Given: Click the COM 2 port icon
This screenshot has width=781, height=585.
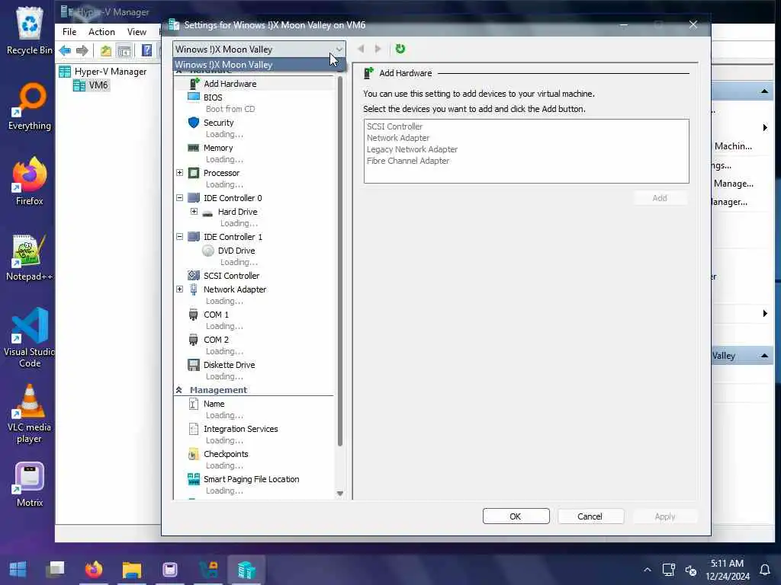Looking at the screenshot, I should point(193,340).
